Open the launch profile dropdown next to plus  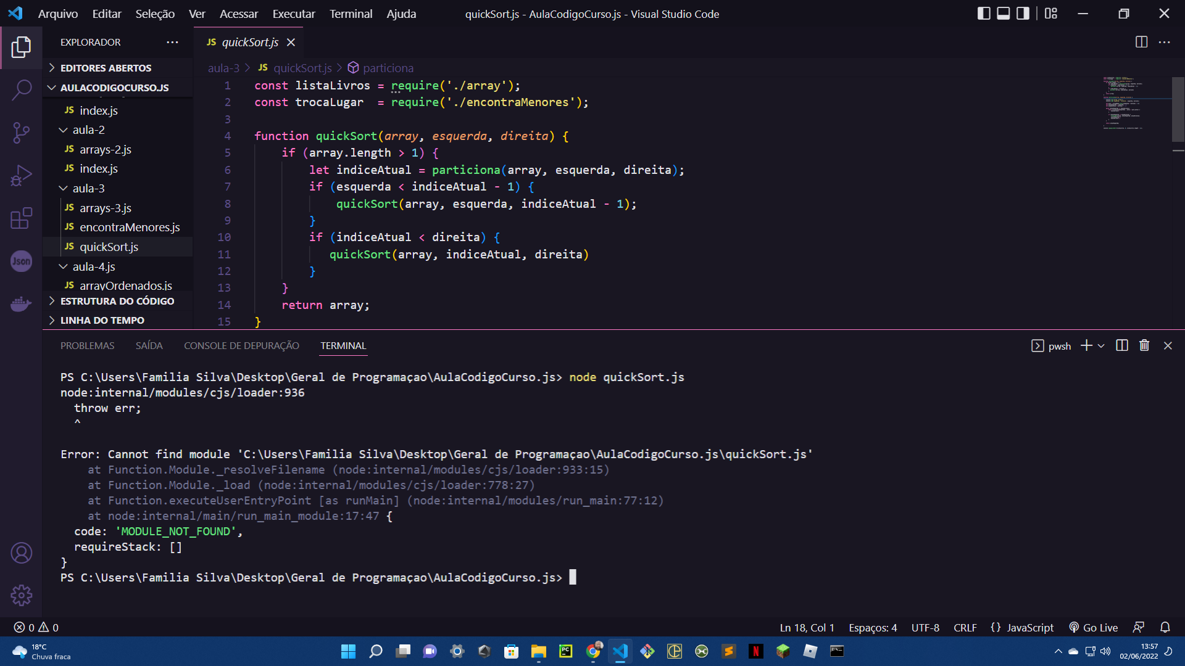pos(1101,346)
